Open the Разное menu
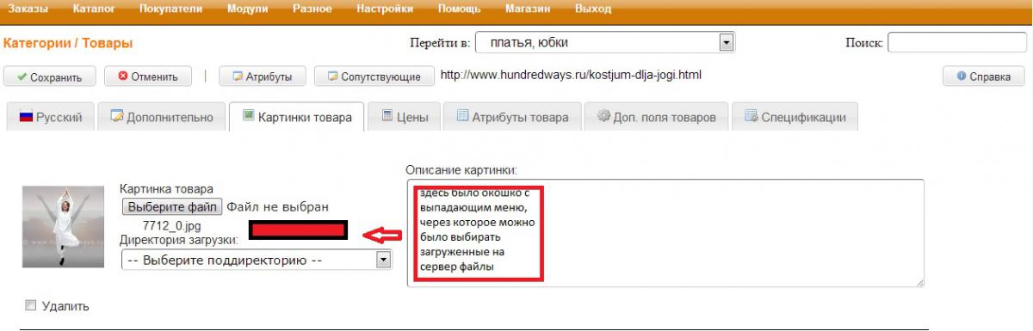This screenshot has height=331, width=1033. pos(312,9)
